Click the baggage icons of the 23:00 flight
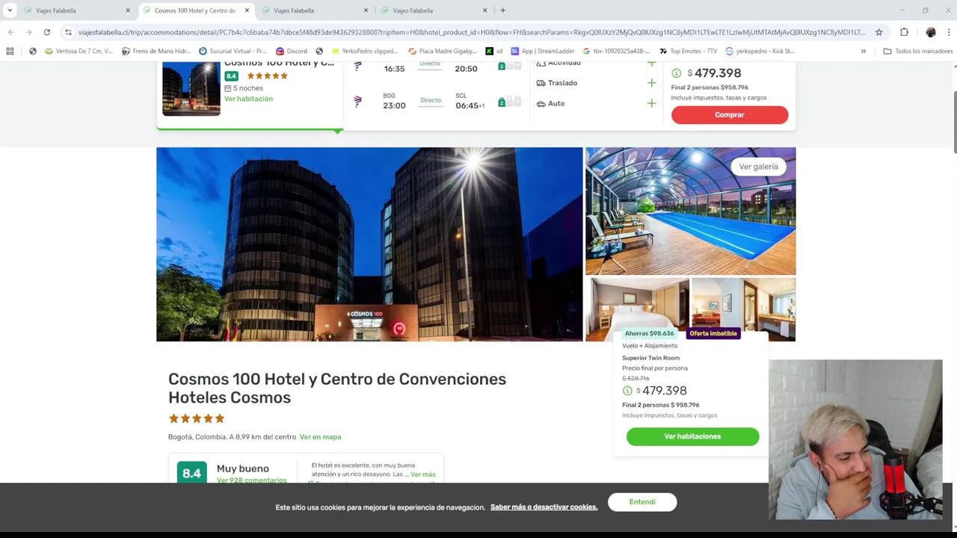 coord(509,102)
